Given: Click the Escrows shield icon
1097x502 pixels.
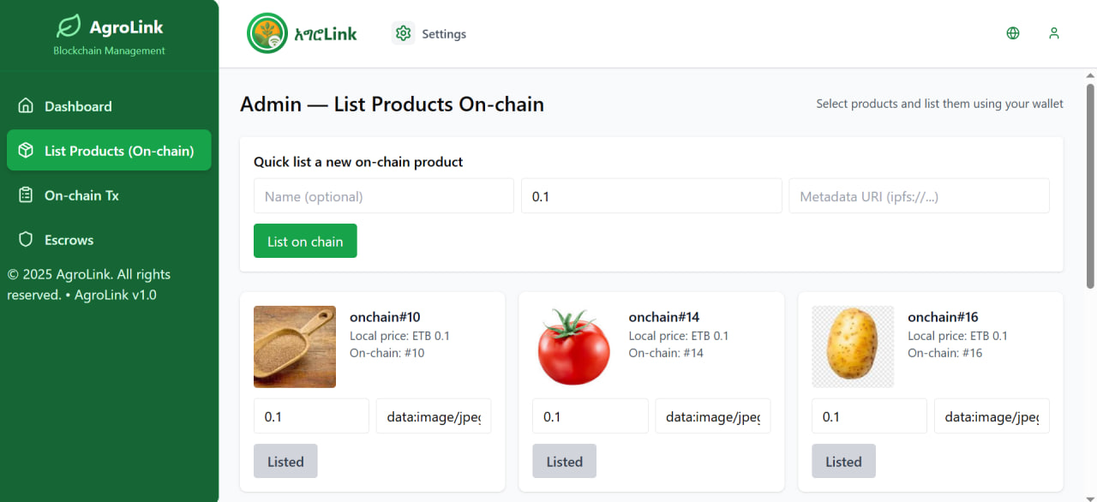Looking at the screenshot, I should point(26,240).
